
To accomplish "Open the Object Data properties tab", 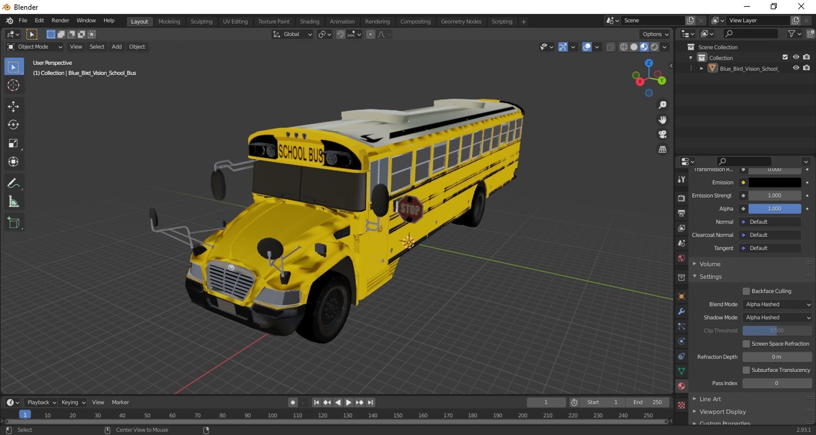I will 681,371.
